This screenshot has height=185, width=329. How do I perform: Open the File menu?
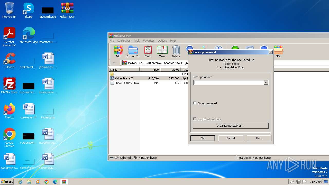click(x=112, y=41)
